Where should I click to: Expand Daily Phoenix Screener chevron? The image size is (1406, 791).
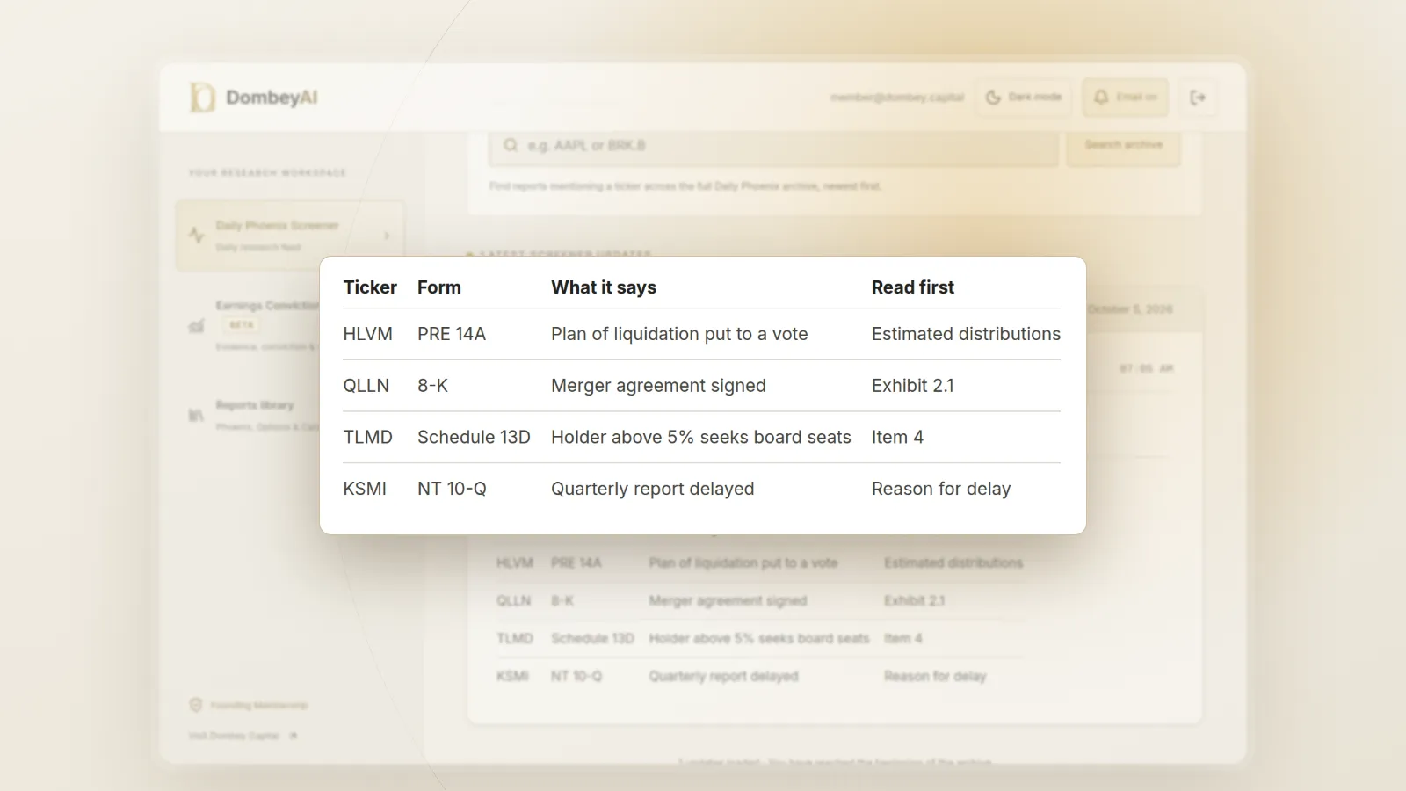(387, 236)
